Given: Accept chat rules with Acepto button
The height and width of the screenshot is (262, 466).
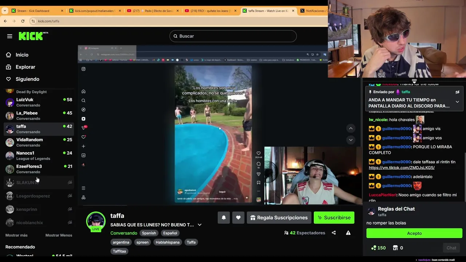Looking at the screenshot, I should tap(414, 233).
